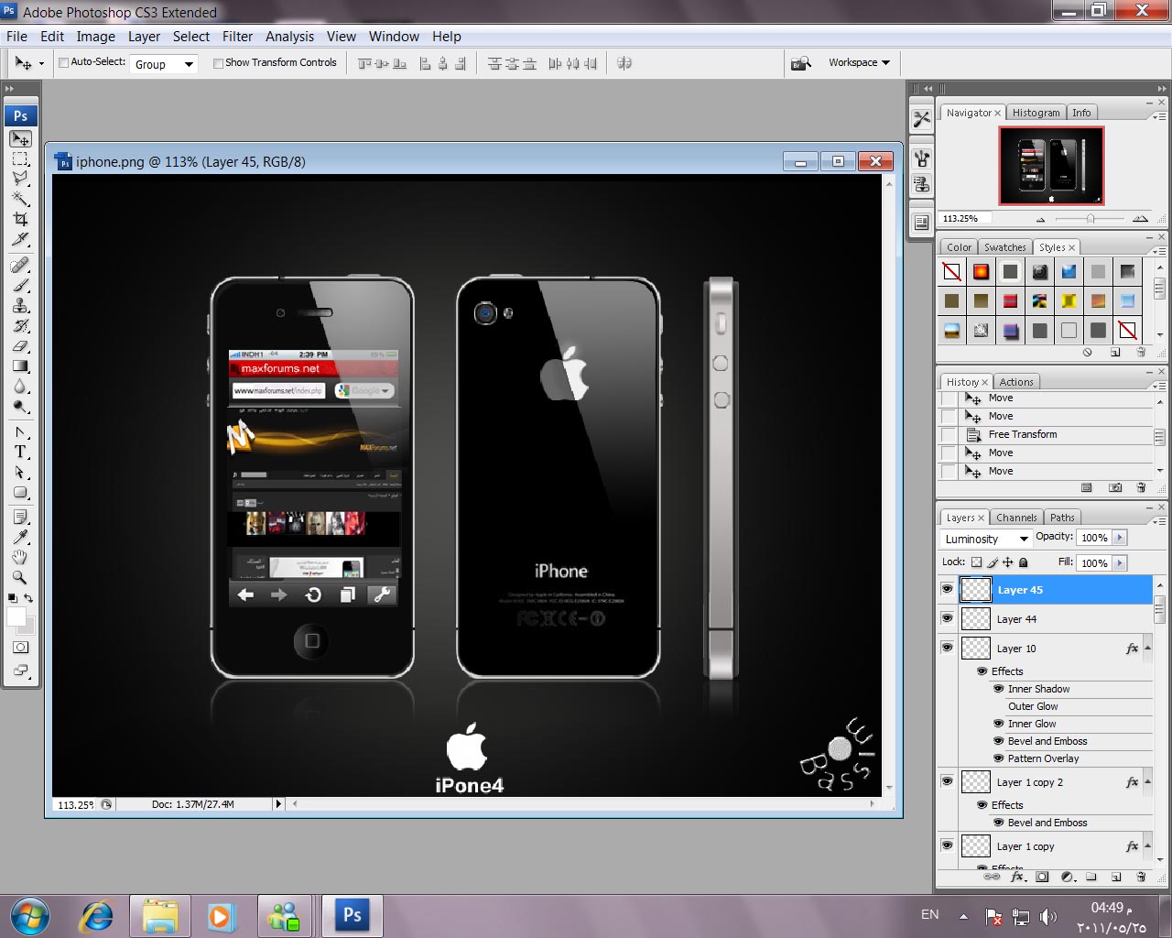The height and width of the screenshot is (938, 1172).
Task: Select the Clone Stamp tool
Action: tap(20, 306)
